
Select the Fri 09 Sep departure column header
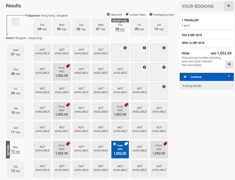click(140, 27)
